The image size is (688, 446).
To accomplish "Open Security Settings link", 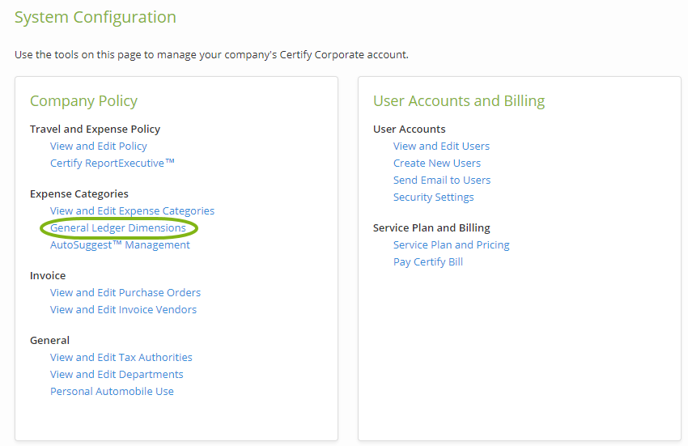I will point(434,198).
